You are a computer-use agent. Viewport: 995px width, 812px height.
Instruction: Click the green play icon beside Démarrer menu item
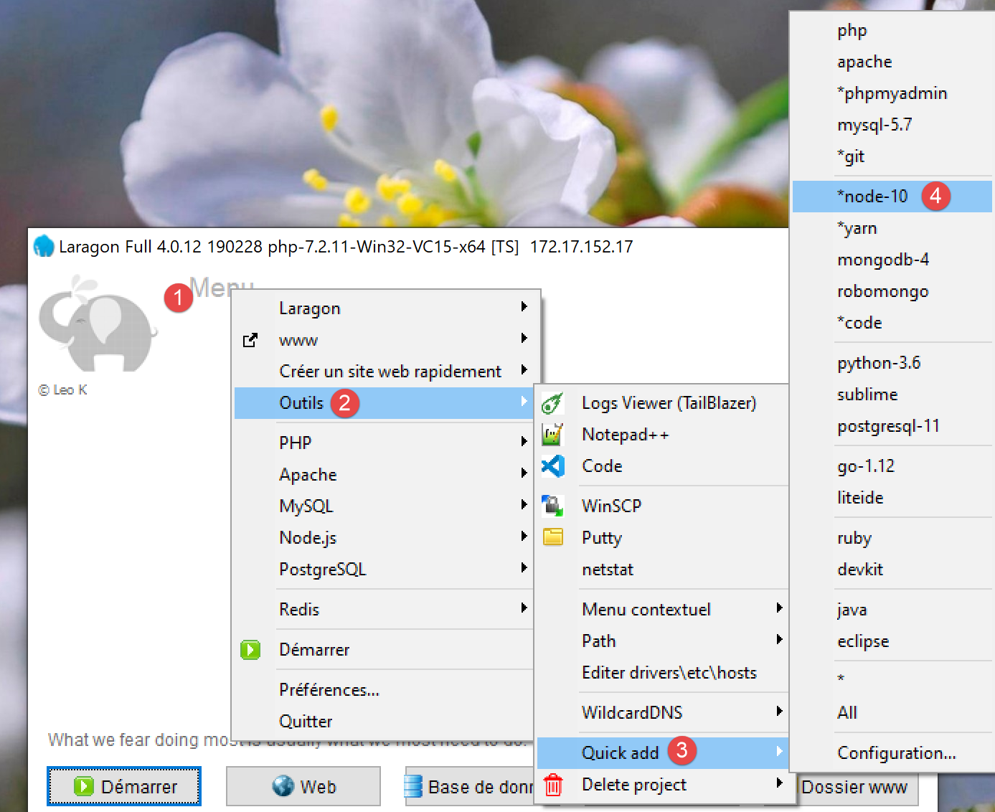[250, 650]
